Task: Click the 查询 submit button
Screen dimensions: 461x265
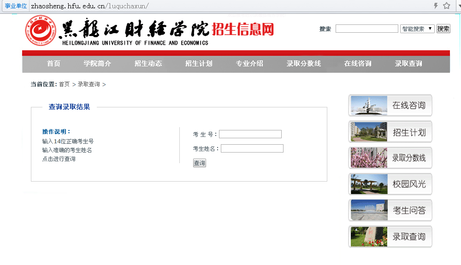Action: point(199,163)
